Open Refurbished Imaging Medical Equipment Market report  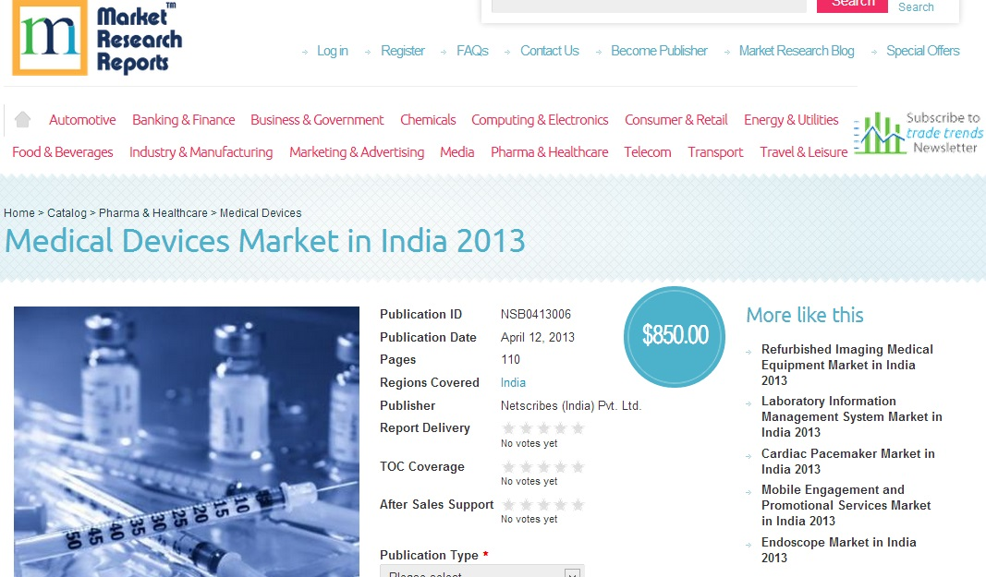(x=847, y=366)
